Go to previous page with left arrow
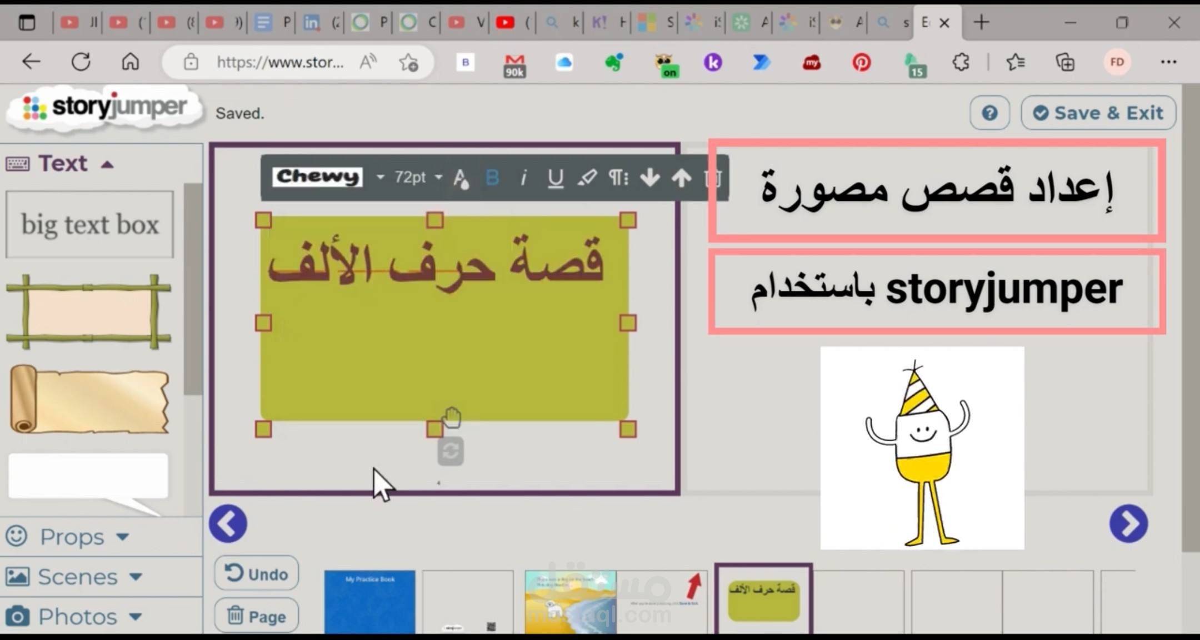Image resolution: width=1200 pixels, height=640 pixels. 228,523
